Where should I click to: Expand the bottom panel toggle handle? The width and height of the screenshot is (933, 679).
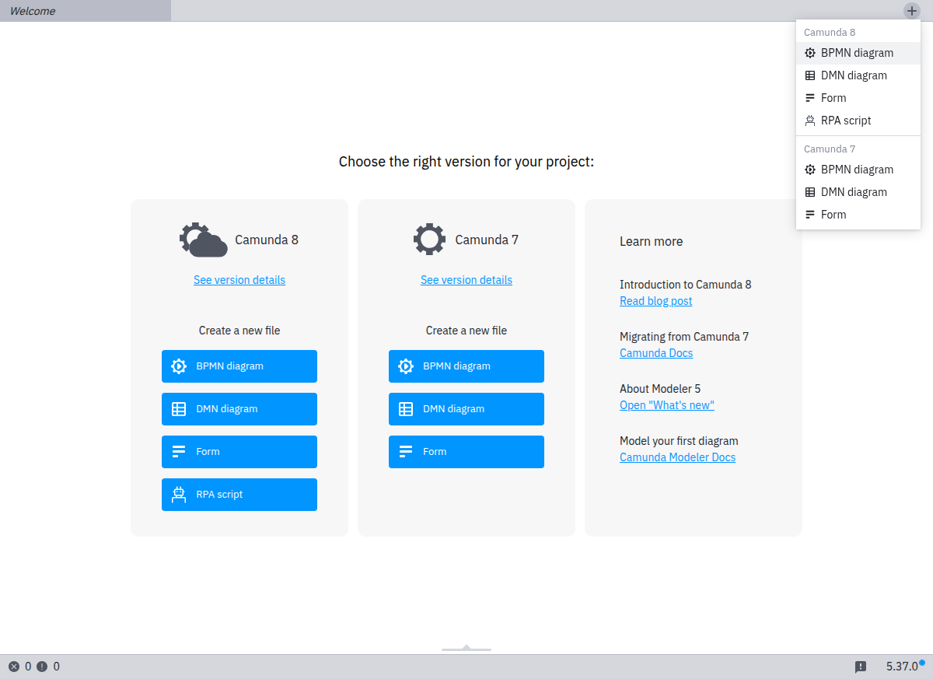point(466,647)
